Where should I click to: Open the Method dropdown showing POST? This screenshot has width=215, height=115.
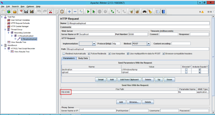(148, 44)
